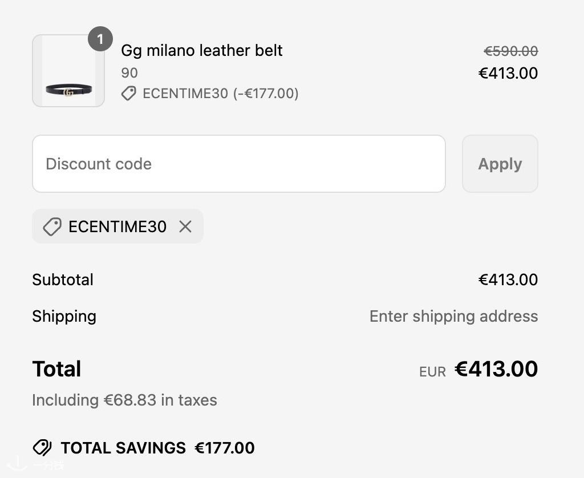Click the Gucci belt product thumbnail
584x478 pixels.
(68, 71)
